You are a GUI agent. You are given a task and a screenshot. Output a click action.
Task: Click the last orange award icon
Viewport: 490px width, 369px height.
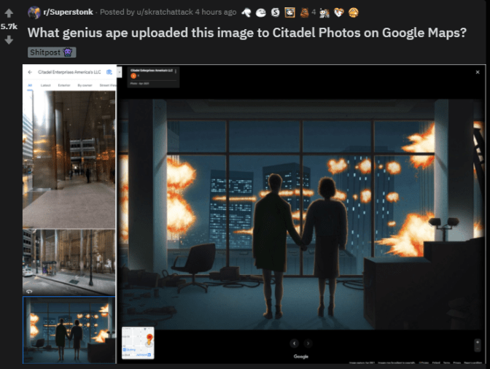(354, 12)
